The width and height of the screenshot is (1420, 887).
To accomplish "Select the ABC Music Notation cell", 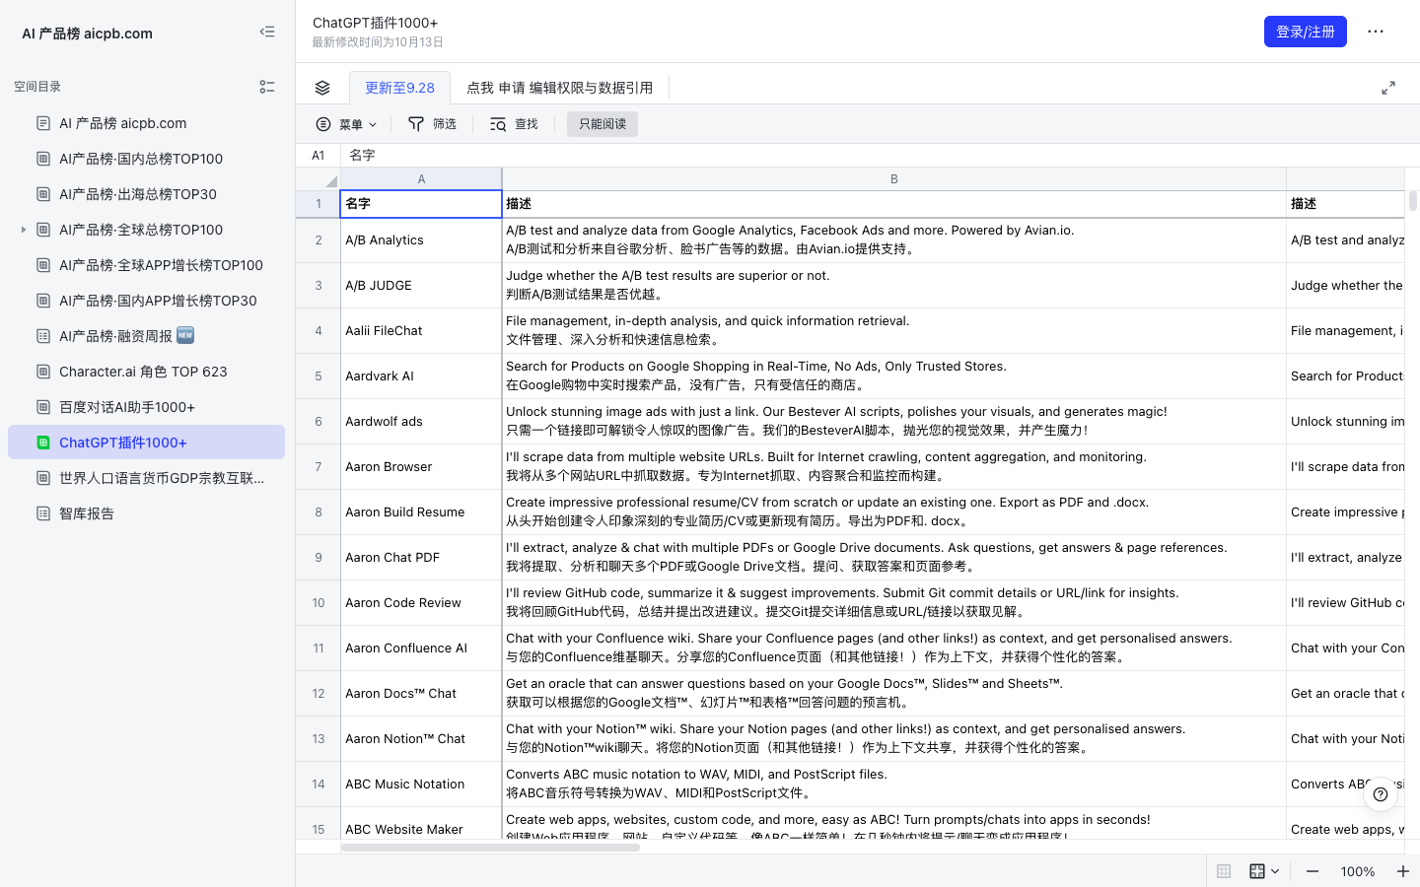I will tap(421, 785).
